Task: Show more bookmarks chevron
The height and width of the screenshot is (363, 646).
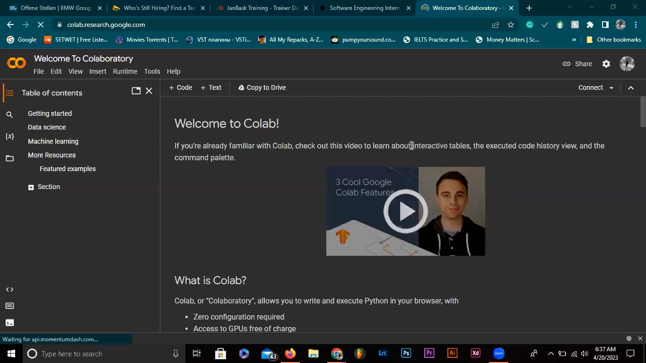Action: (574, 40)
